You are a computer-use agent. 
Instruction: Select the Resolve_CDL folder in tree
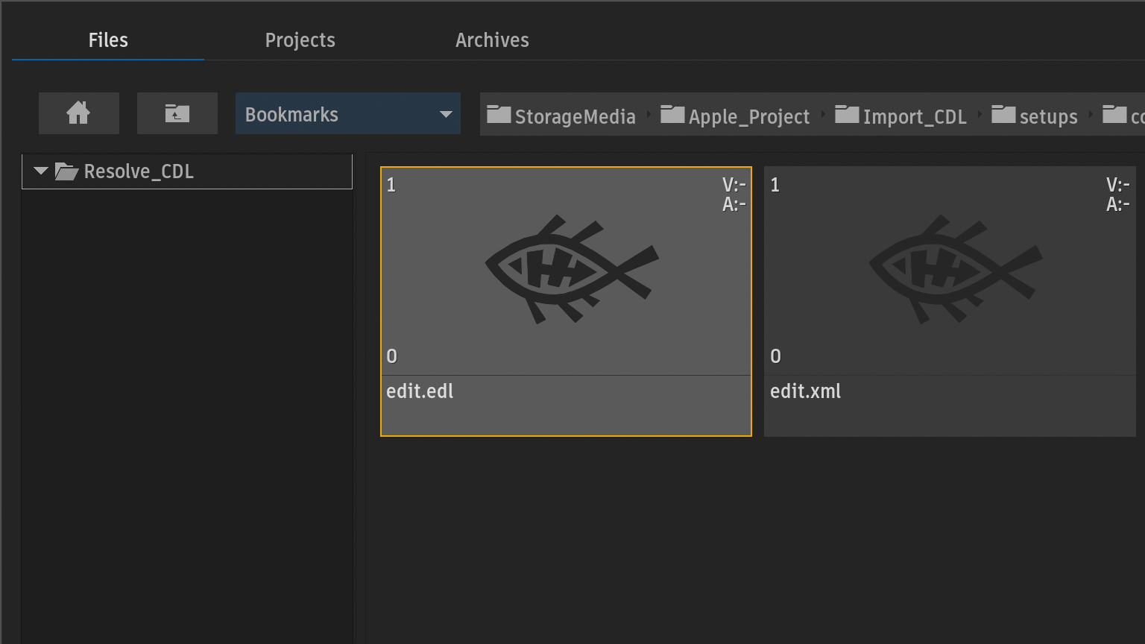139,171
